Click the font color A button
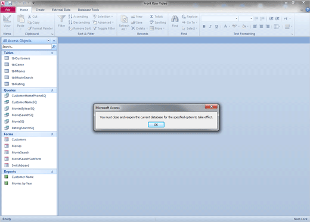The width and height of the screenshot is (310, 222). tap(225, 26)
